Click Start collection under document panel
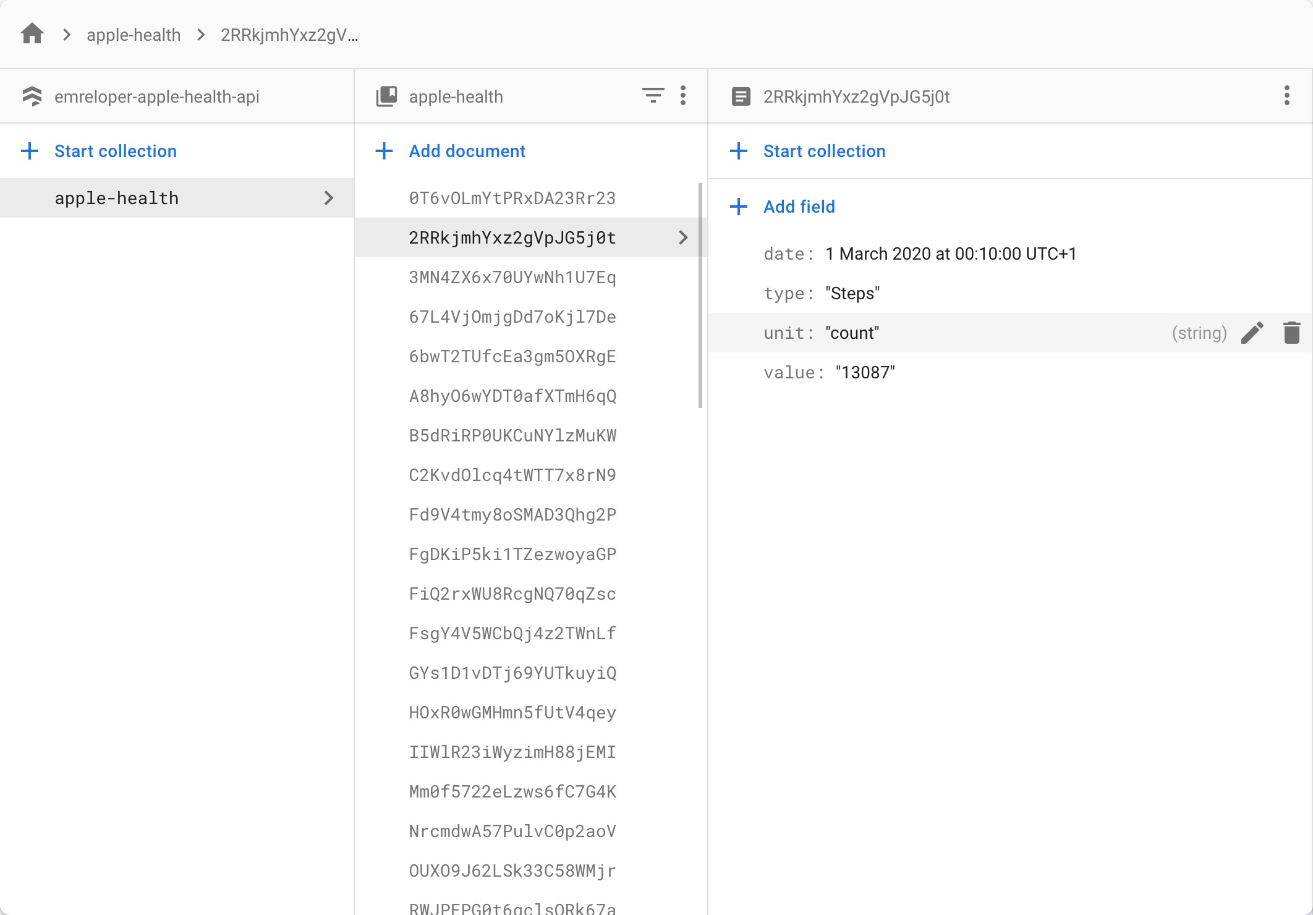 point(824,151)
